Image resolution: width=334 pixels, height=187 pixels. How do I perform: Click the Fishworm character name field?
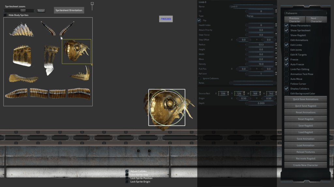305,13
